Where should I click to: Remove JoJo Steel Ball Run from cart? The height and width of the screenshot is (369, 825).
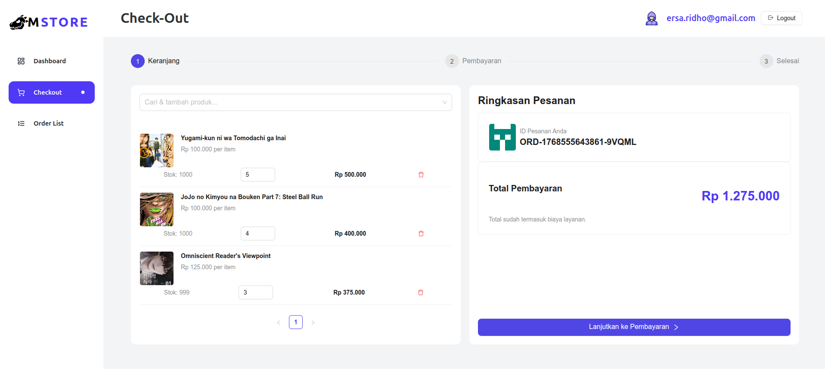pos(421,234)
